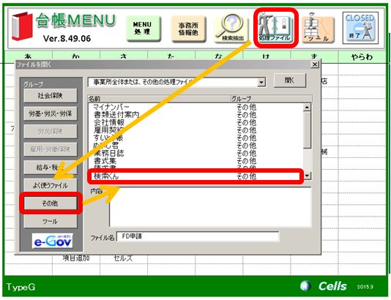Select the やらわ index tab
The image size is (391, 300).
(362, 57)
